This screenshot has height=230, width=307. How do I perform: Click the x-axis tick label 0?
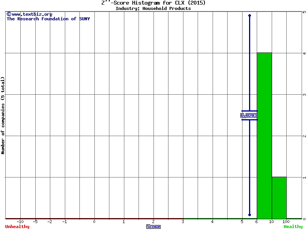coord(94,222)
